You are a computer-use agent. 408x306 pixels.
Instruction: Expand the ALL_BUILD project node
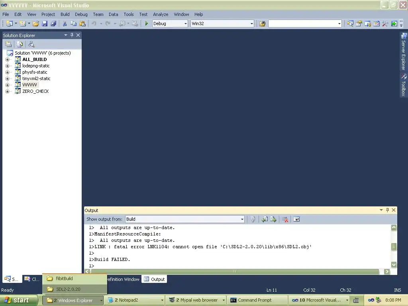pos(7,60)
